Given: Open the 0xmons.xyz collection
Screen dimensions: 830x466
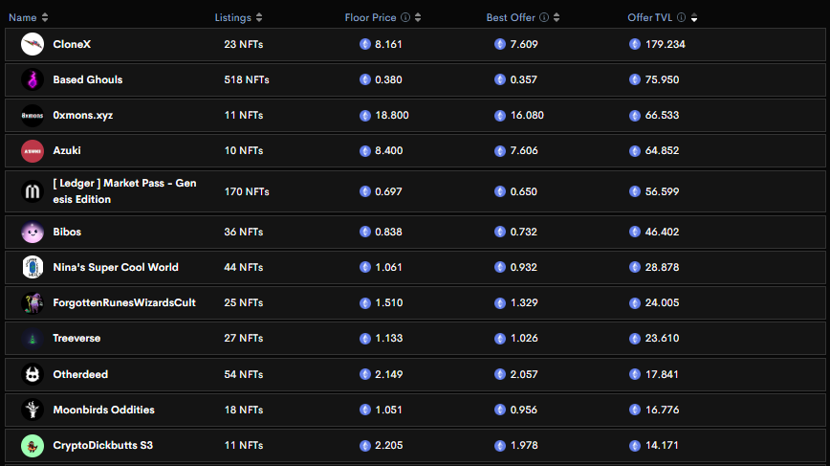Looking at the screenshot, I should tap(82, 116).
